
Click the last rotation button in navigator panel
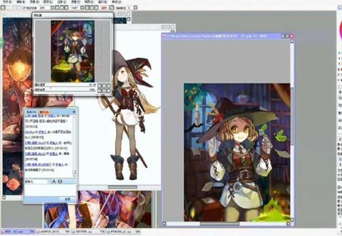(108, 91)
